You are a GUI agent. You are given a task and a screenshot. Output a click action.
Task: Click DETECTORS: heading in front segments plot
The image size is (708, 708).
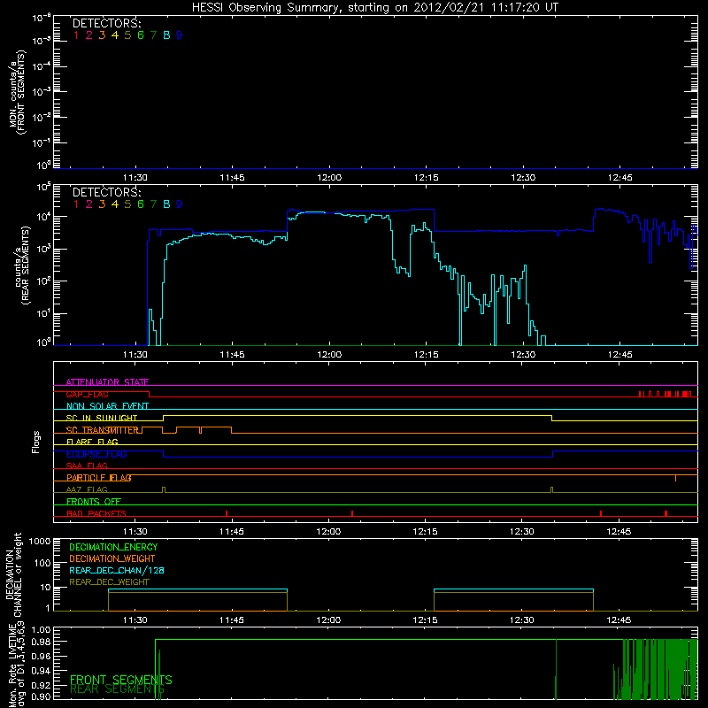tap(106, 24)
